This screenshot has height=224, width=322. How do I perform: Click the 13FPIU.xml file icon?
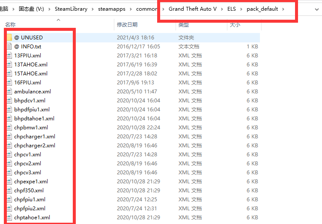tap(9, 56)
